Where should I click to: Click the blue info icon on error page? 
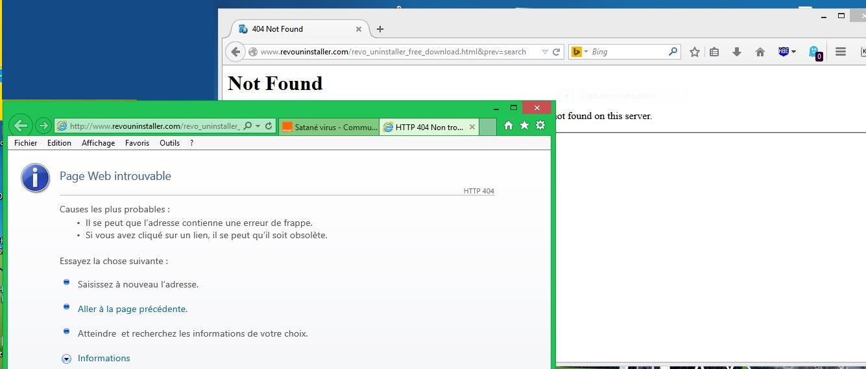tap(36, 178)
